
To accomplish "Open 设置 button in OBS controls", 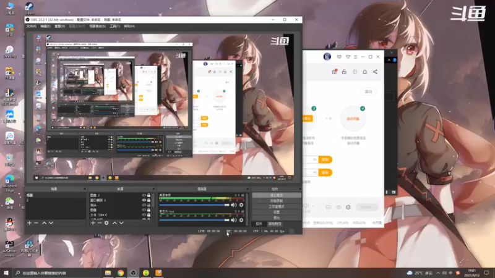I will point(277,212).
